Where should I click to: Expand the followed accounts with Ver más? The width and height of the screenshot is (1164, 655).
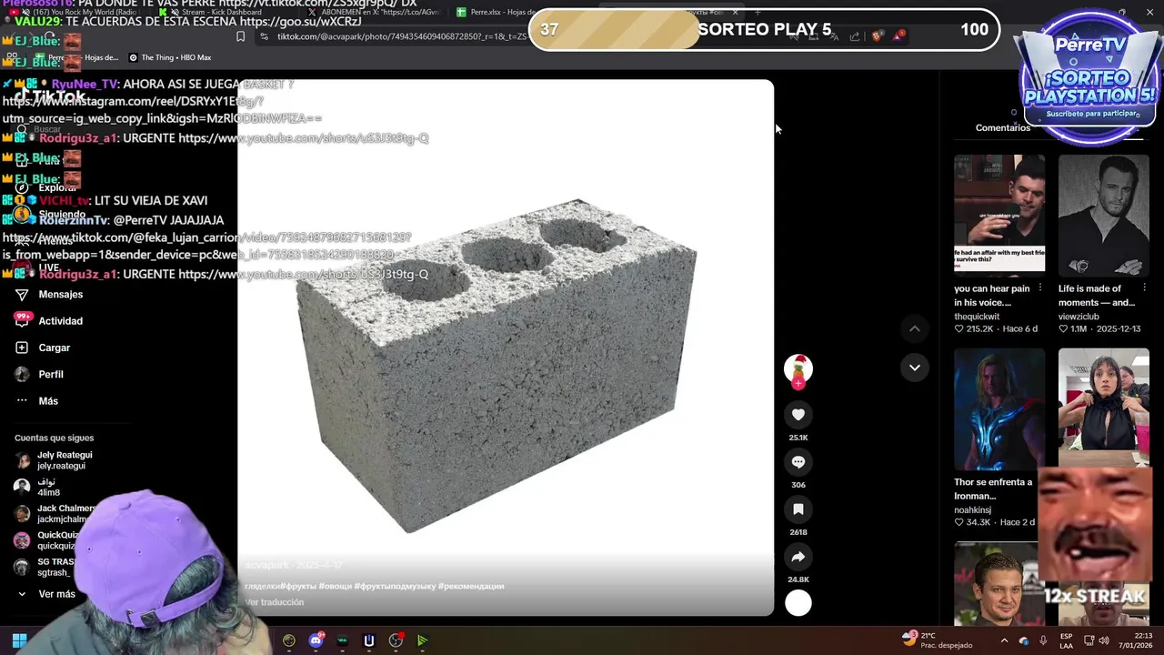coord(56,594)
